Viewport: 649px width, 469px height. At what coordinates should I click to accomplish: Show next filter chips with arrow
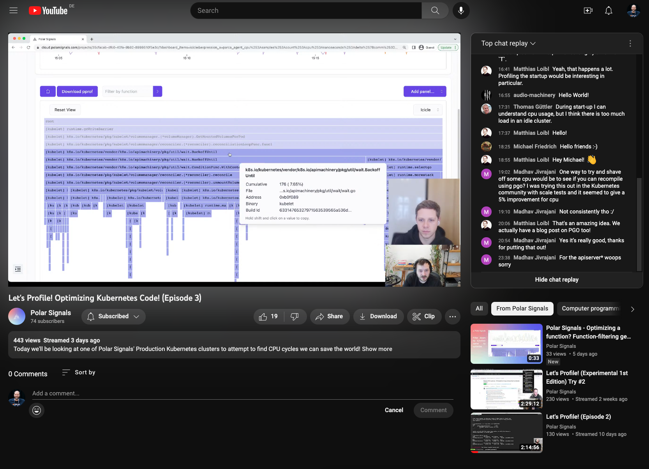tap(633, 309)
